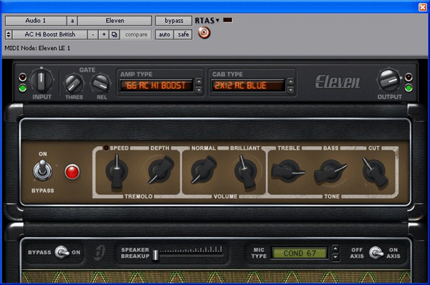Adjust the Gate REL knob
The image size is (430, 285).
pyautogui.click(x=100, y=84)
